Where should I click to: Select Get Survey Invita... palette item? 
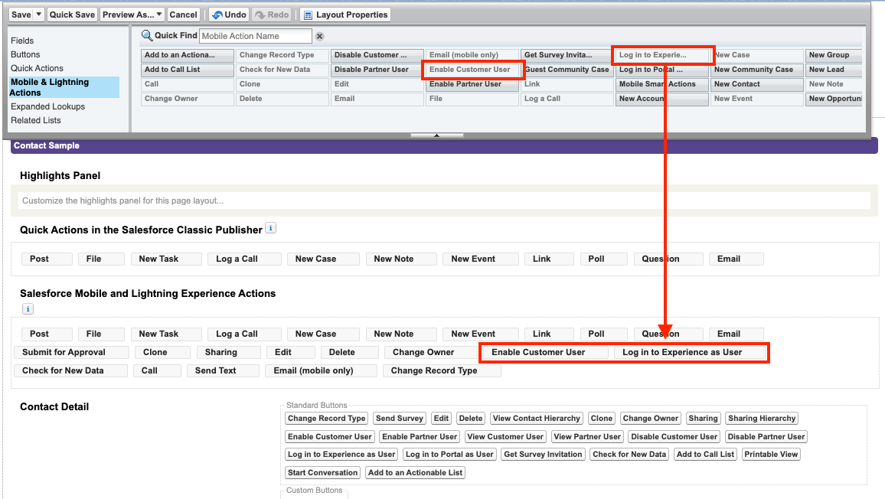click(x=567, y=55)
